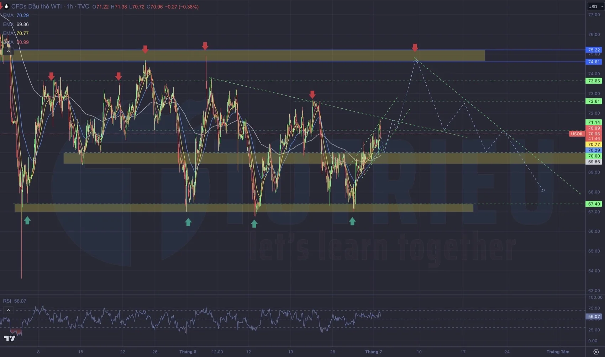Click the 12:00 time axis label
The image size is (605, 357).
click(x=217, y=352)
